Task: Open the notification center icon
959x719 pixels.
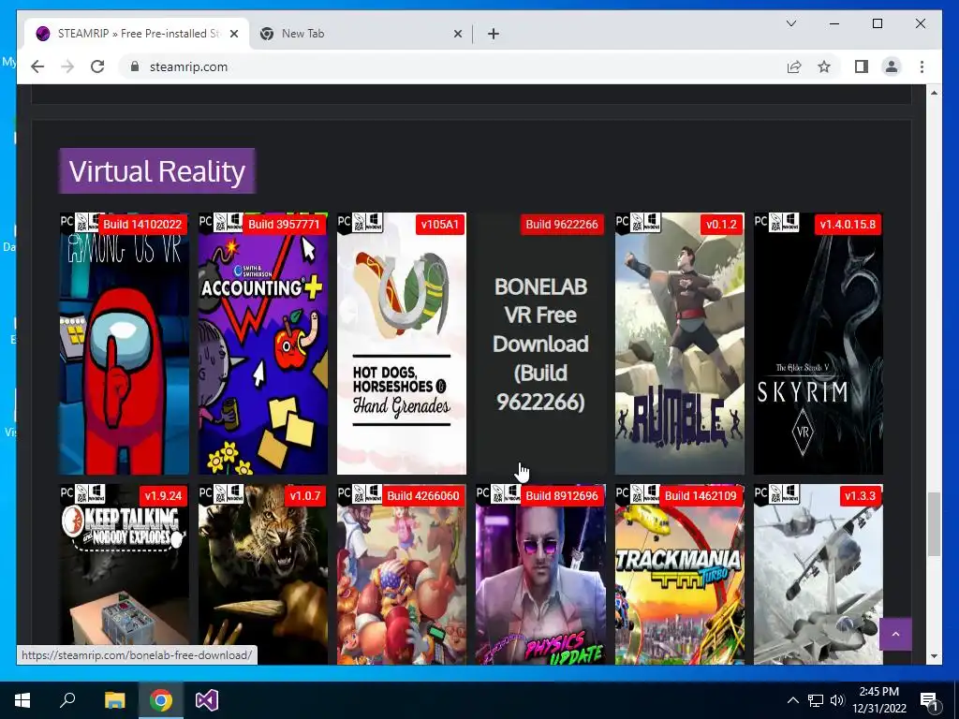Action: (930, 700)
